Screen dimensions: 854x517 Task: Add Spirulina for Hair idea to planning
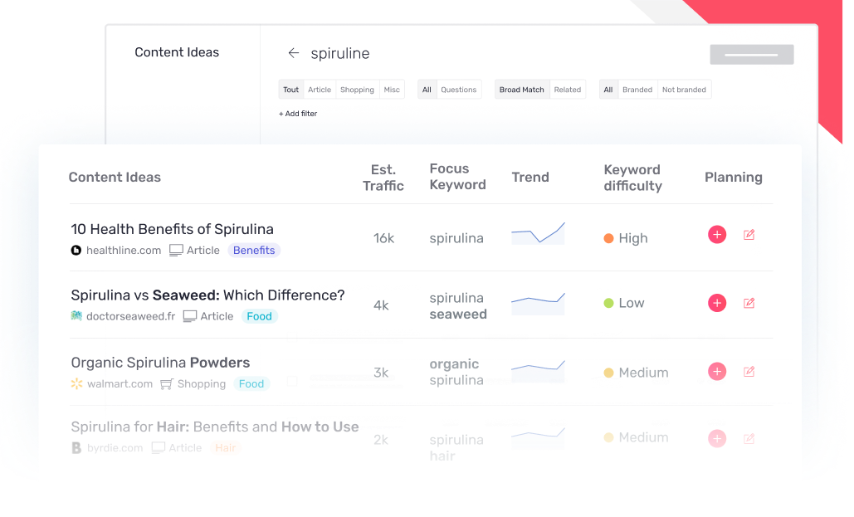(717, 438)
